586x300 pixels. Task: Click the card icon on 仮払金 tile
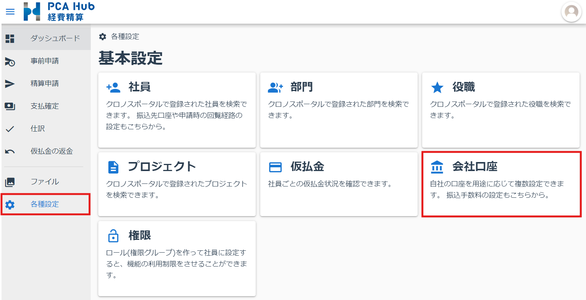coord(275,167)
